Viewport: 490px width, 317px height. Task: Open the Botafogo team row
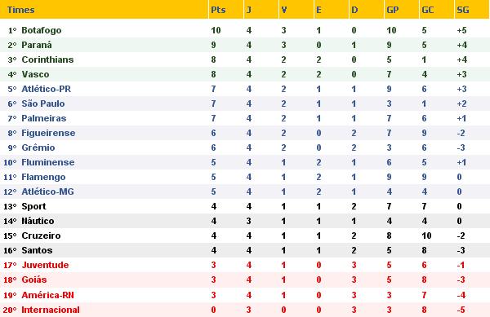pyautogui.click(x=245, y=30)
